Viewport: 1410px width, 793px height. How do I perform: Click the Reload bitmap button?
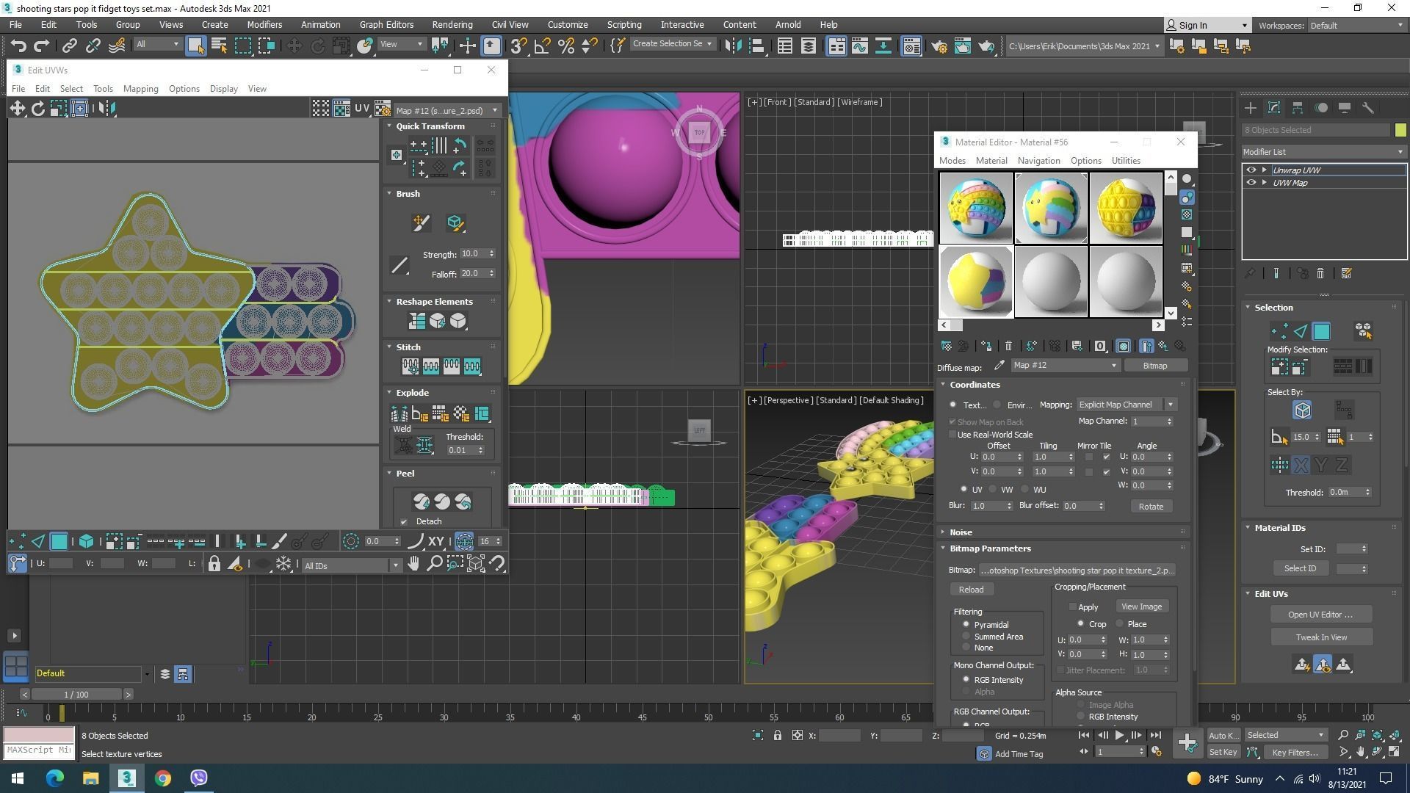[970, 590]
